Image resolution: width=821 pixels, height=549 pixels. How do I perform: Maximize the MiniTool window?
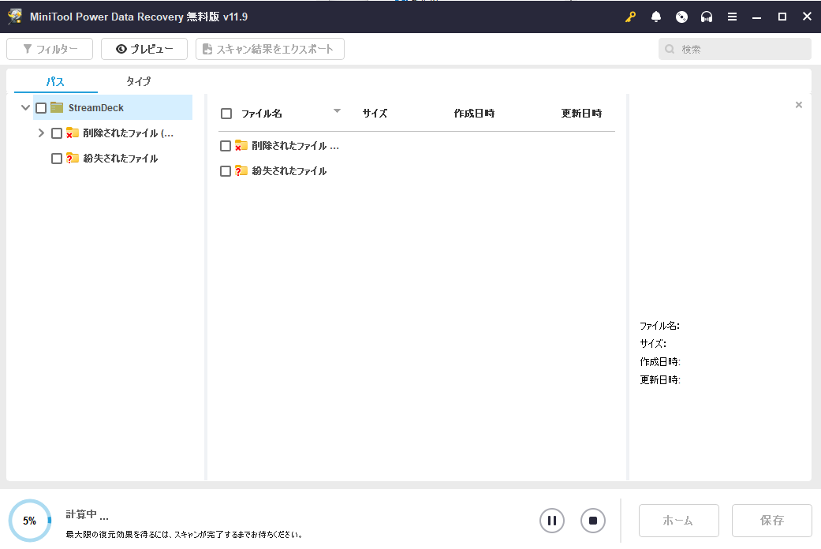point(782,17)
